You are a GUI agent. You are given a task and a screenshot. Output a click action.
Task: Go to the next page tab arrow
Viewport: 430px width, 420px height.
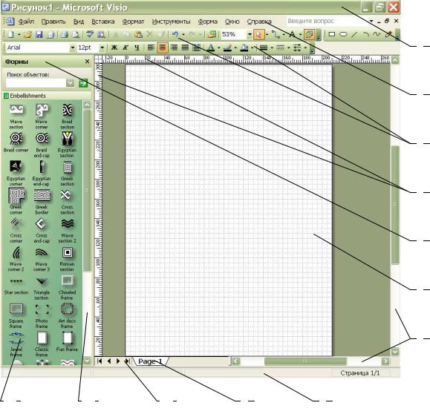pos(118,361)
